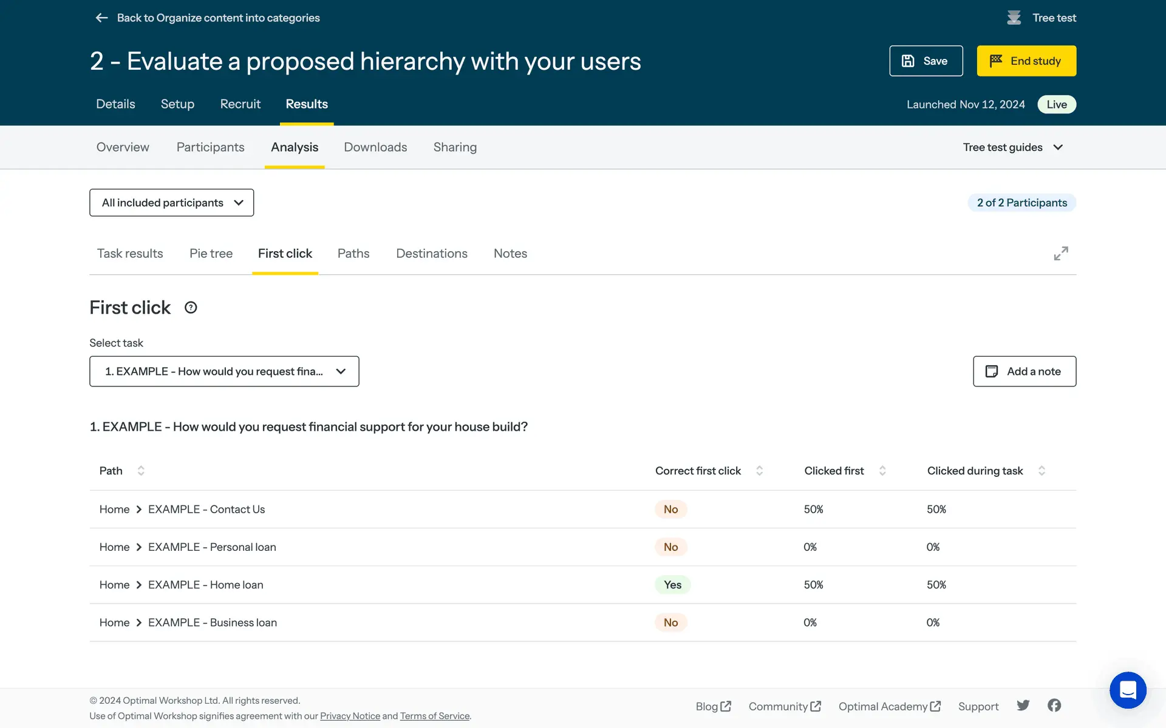Screen dimensions: 1166x728
Task: Sort by Clicked first column
Action: pos(882,471)
